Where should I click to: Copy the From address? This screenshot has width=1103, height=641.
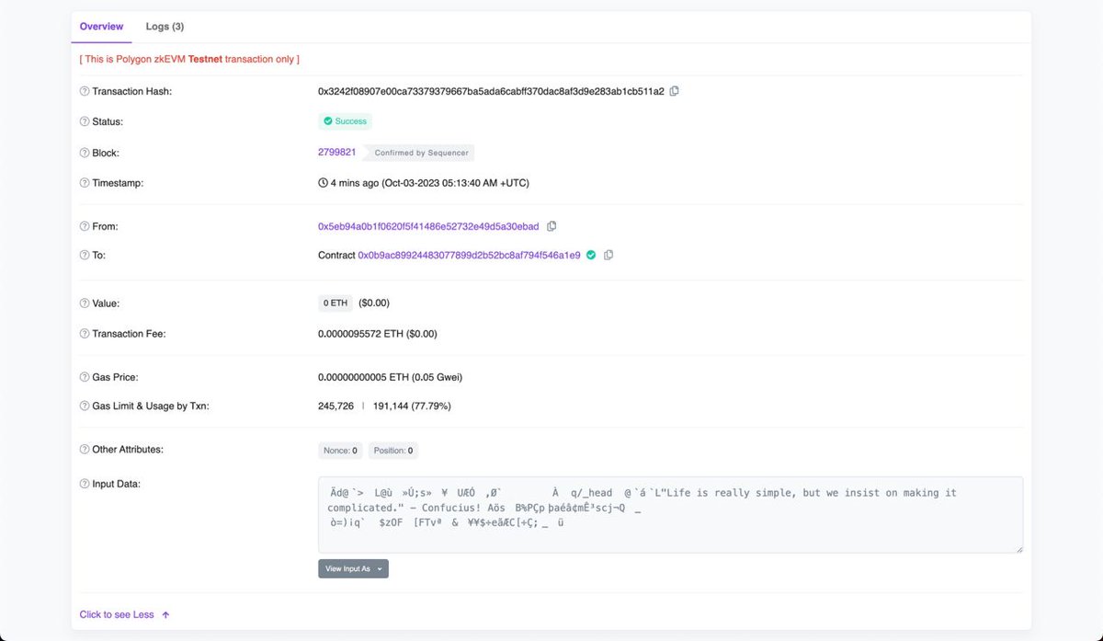[x=551, y=225]
